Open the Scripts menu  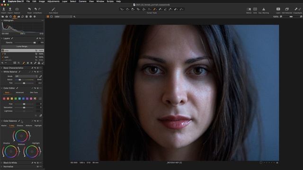[110, 1]
